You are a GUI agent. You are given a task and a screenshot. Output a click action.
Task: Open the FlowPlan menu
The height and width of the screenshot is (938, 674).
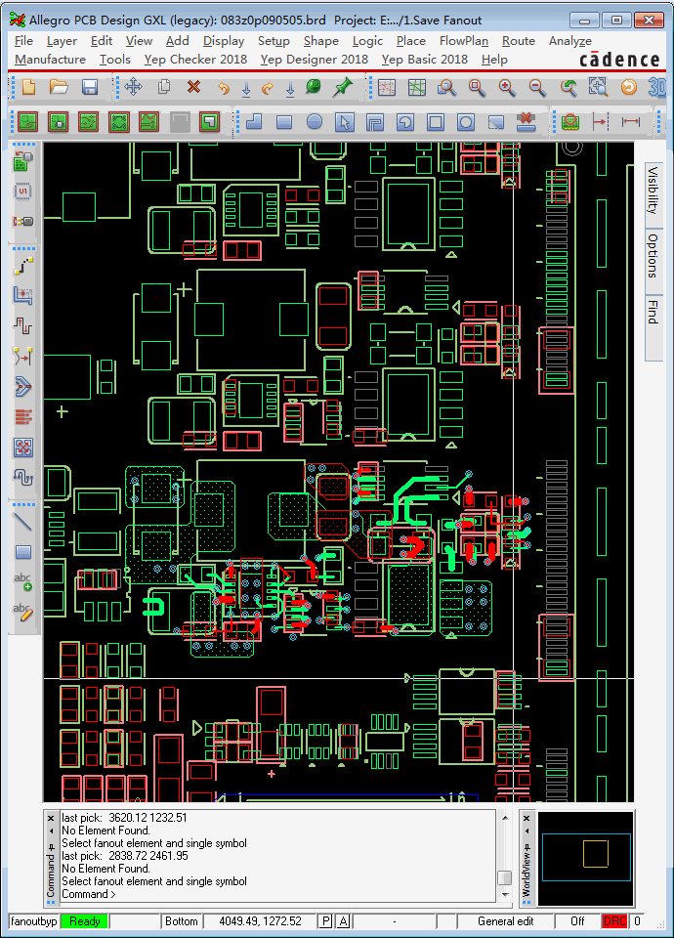pos(463,41)
